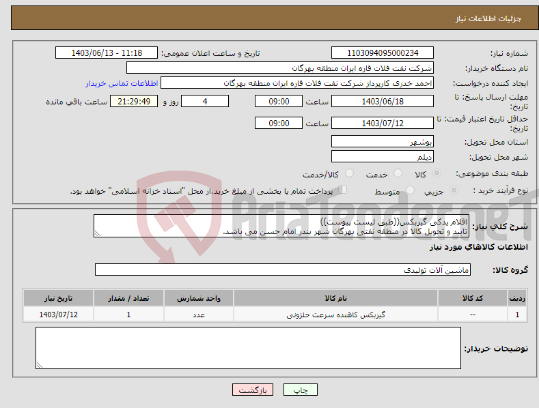Image resolution: width=539 pixels, height=408 pixels.
Task: Click the remaining days field showing 4
Action: pos(205,101)
